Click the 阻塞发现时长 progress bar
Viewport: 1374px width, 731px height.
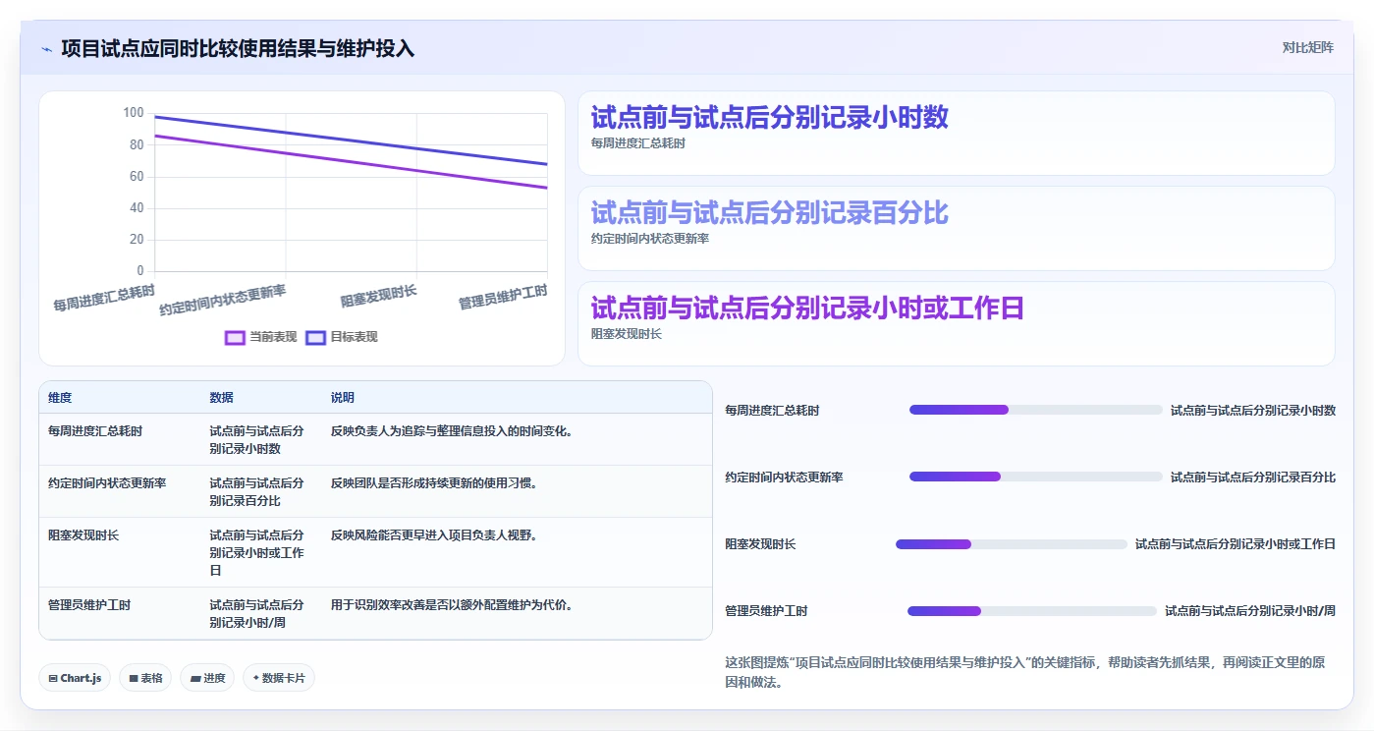(x=1012, y=544)
